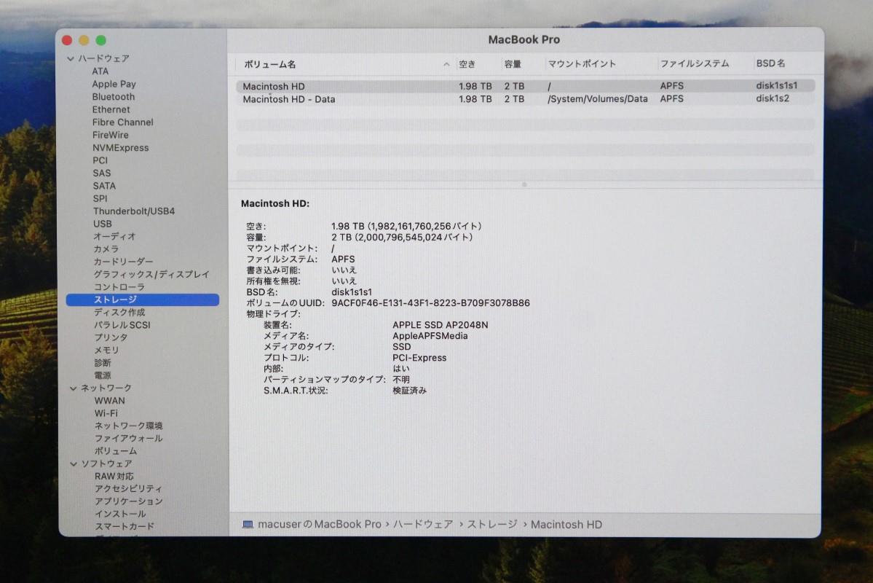The height and width of the screenshot is (583, 873).
Task: Sort by 容量 column header
Action: coord(513,64)
